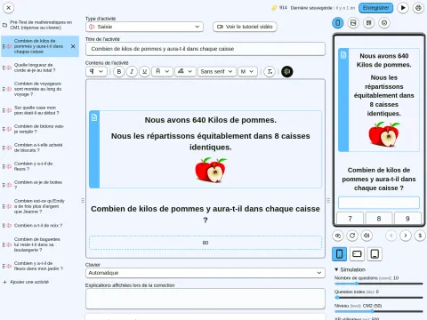427x320 pixels.
Task: Toggle italic formatting
Action: point(132,71)
